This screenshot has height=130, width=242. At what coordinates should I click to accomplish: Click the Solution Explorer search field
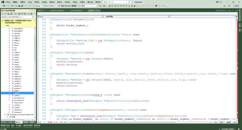click(17, 17)
